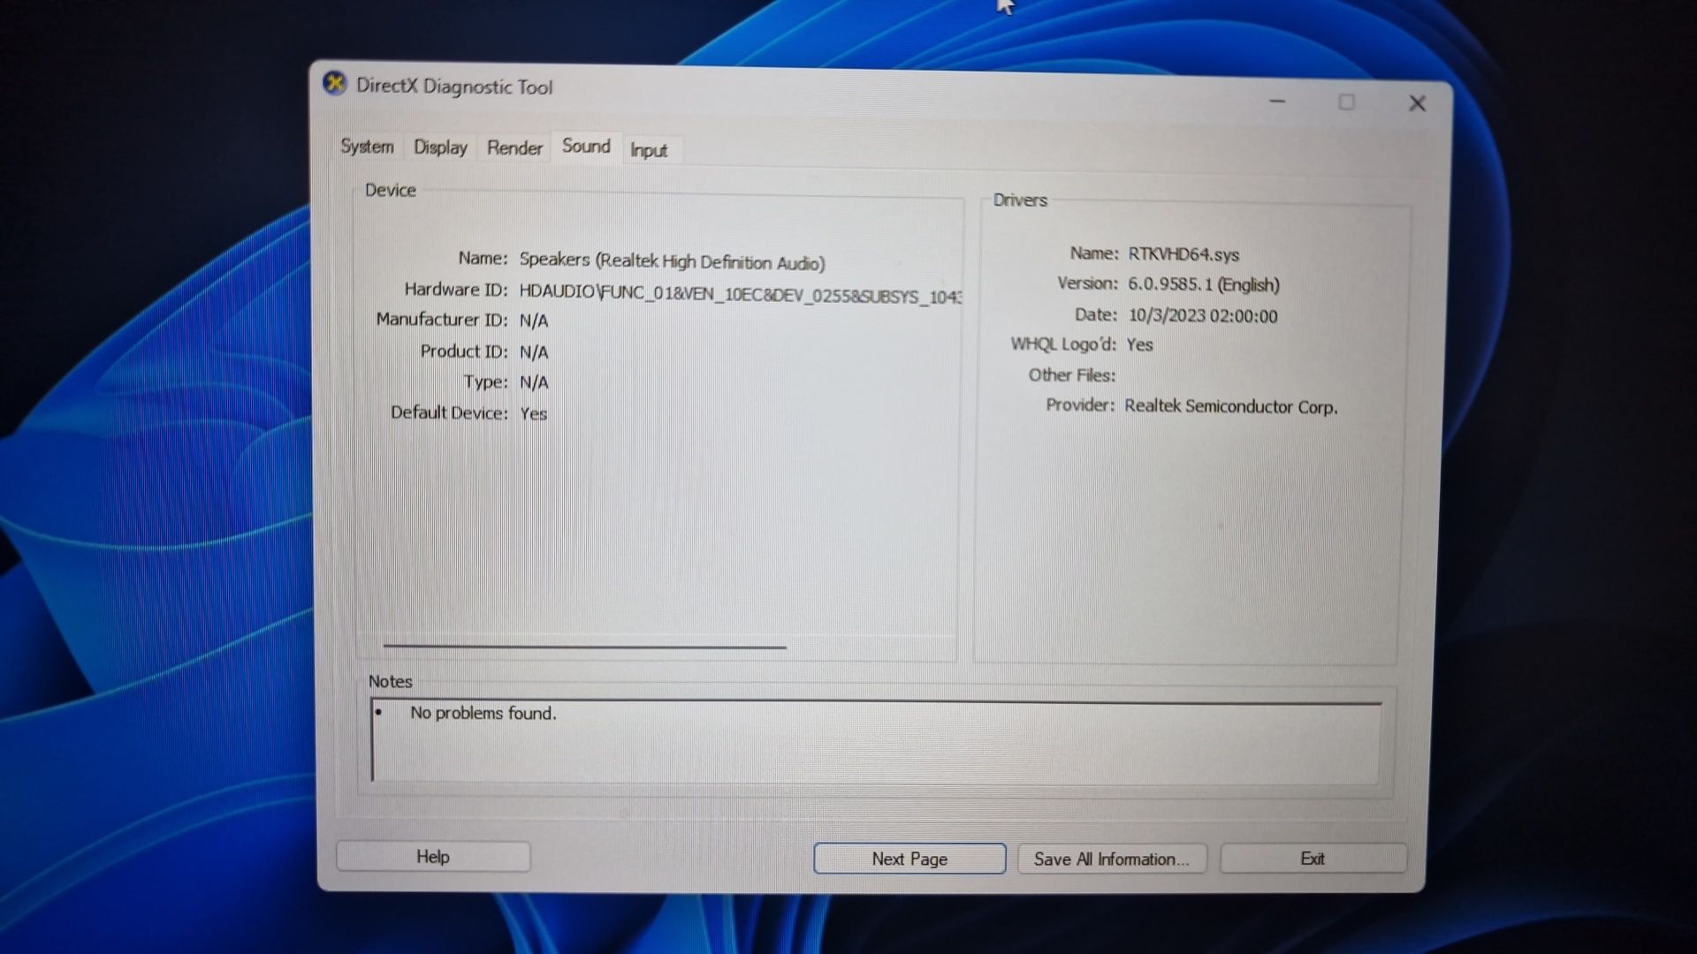The height and width of the screenshot is (954, 1697).
Task: Go to Next Page
Action: pyautogui.click(x=909, y=859)
